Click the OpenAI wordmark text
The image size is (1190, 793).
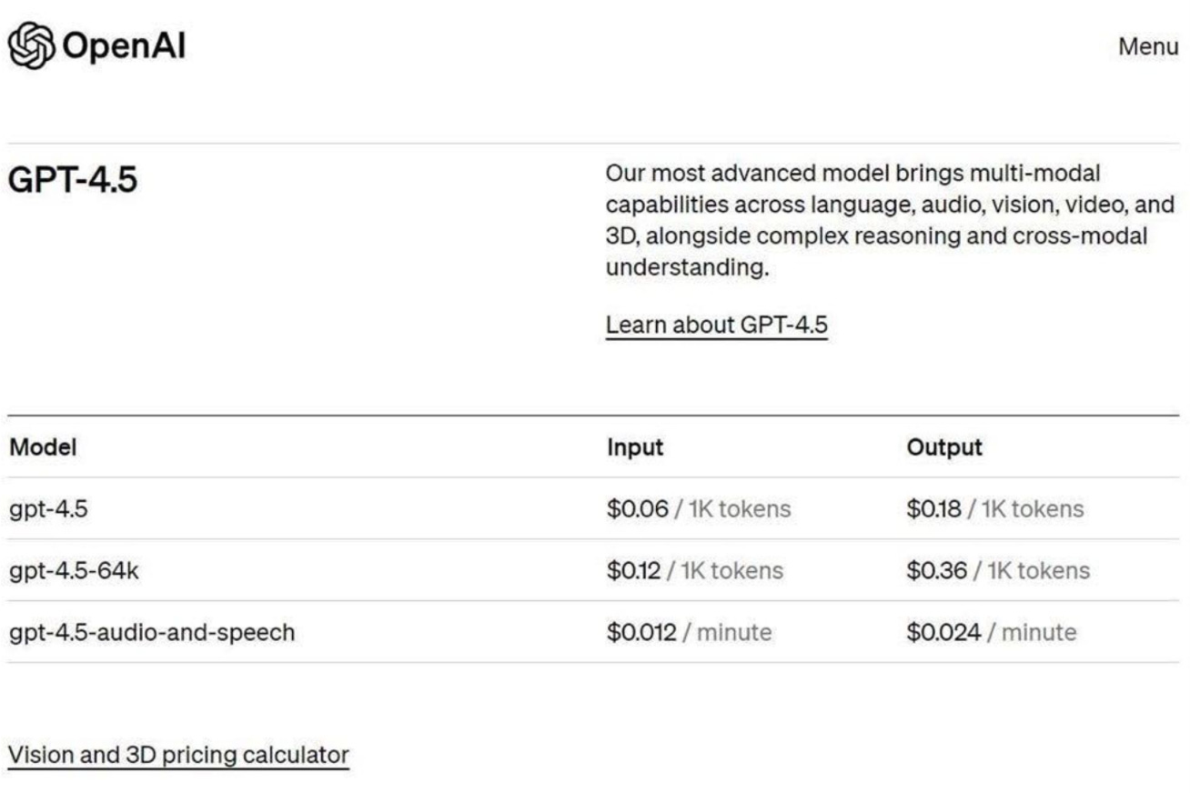click(123, 45)
